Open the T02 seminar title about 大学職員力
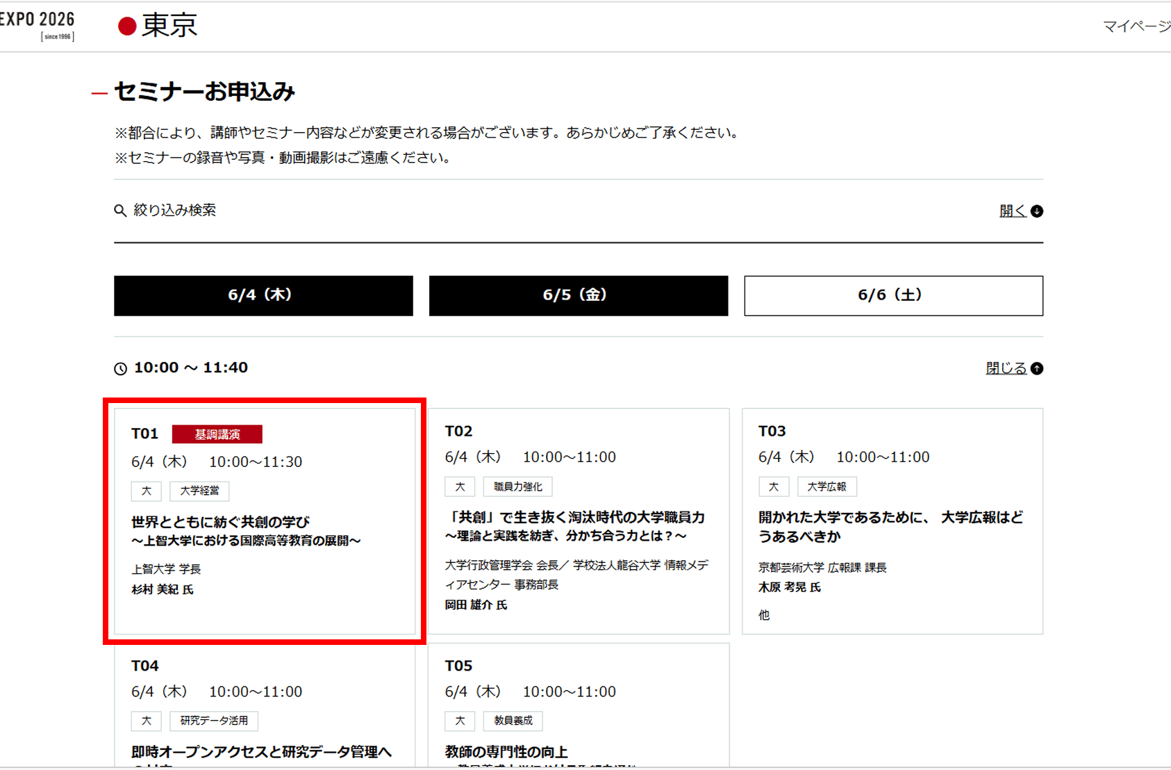This screenshot has height=770, width=1171. 574,526
